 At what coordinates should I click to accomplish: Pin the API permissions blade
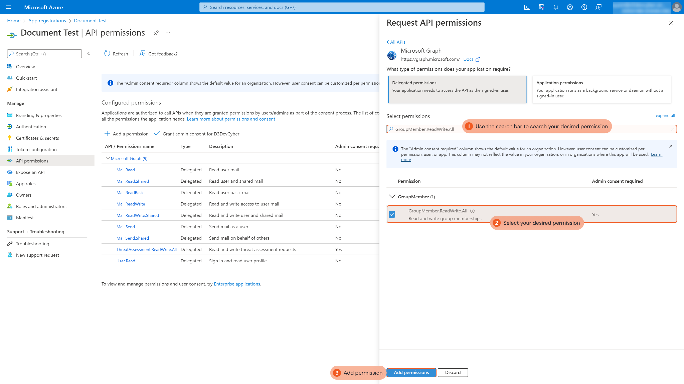tap(156, 33)
